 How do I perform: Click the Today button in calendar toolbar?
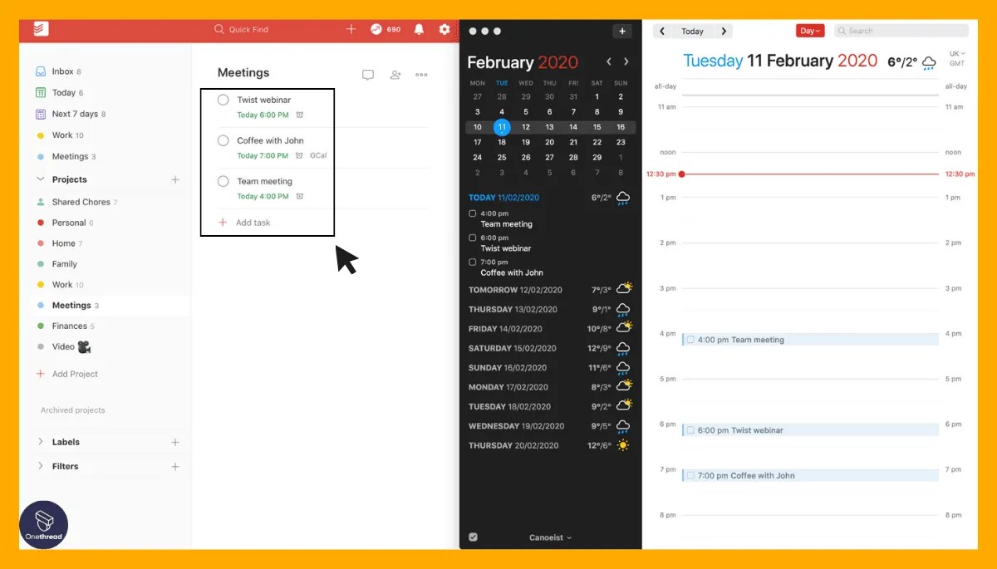click(x=692, y=31)
